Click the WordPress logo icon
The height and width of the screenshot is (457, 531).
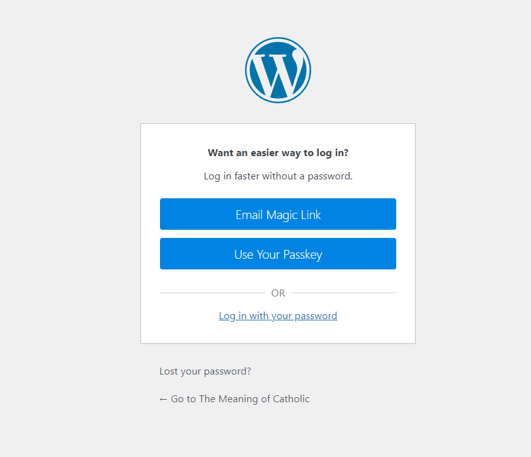click(278, 70)
